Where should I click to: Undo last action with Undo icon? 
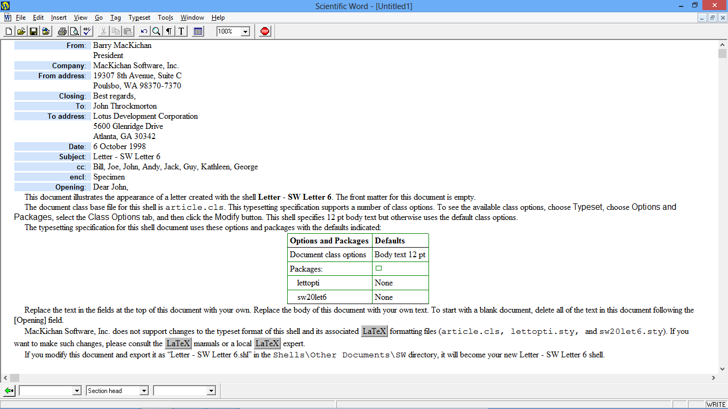click(144, 31)
